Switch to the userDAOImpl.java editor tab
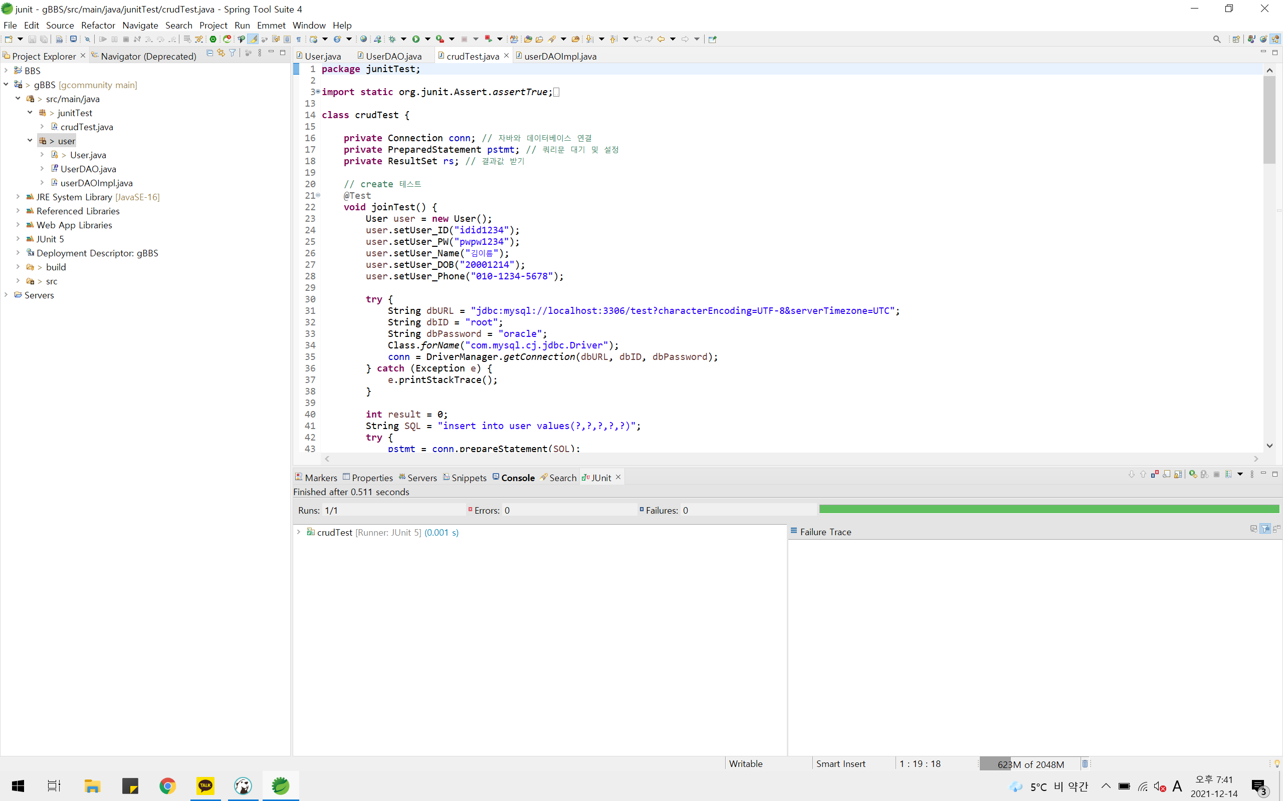 click(560, 56)
